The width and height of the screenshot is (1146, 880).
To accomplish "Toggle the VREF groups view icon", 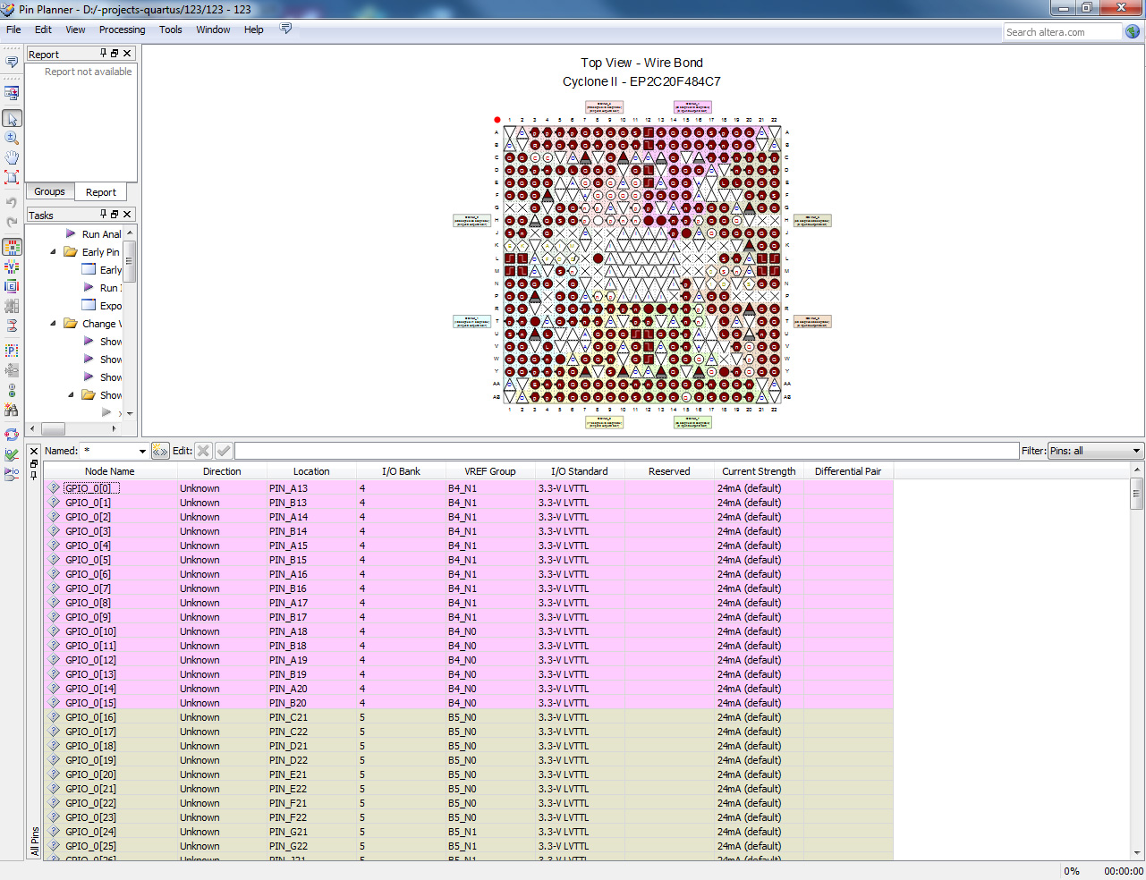I will tap(12, 267).
